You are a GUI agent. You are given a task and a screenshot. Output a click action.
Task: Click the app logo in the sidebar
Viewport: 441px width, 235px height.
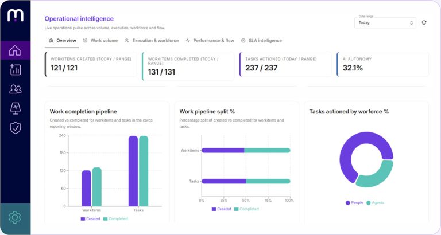click(x=15, y=15)
